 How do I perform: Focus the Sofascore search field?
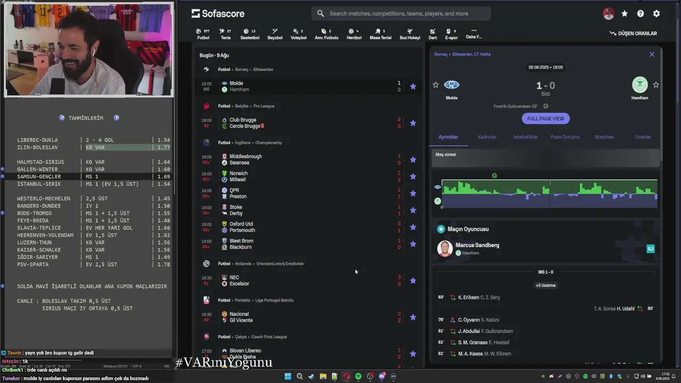[x=401, y=13]
